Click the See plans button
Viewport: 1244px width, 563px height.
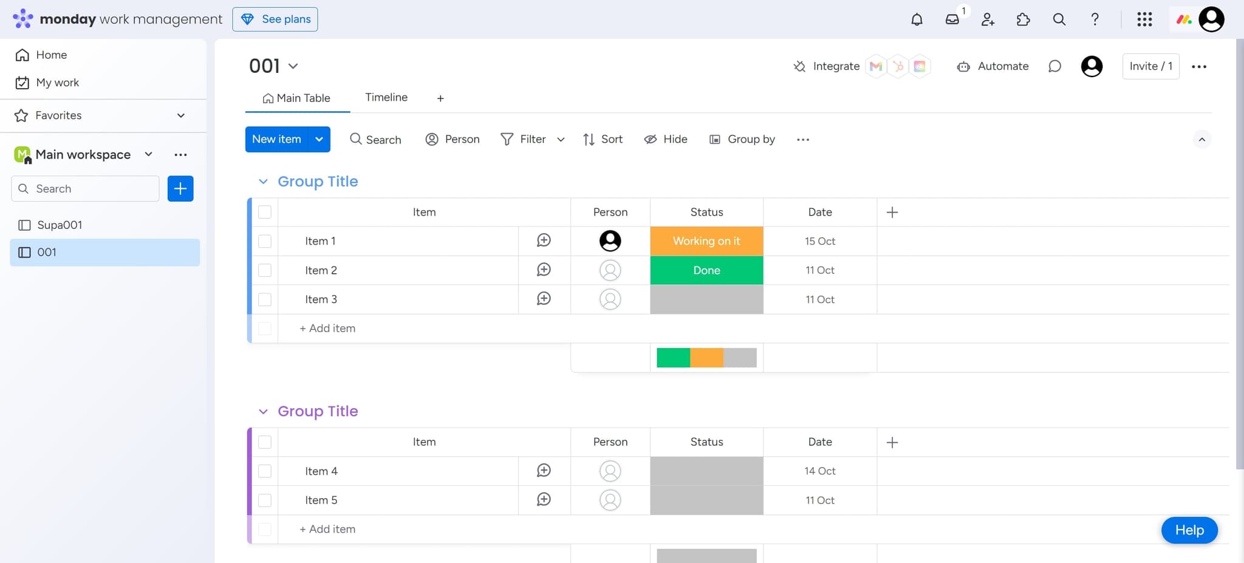coord(275,19)
